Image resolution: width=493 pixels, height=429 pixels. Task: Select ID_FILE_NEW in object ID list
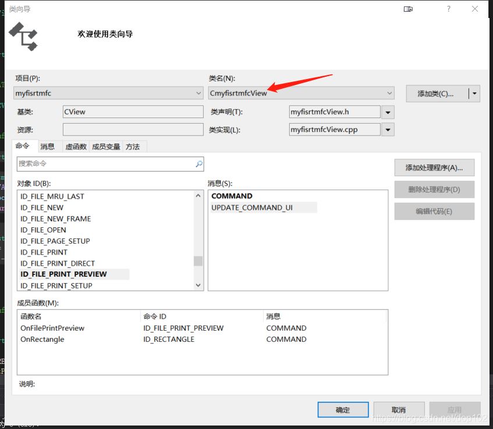42,208
